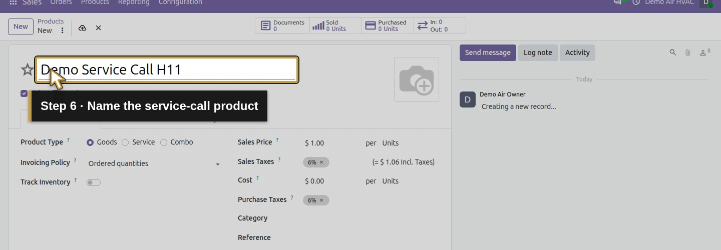Open the Configuration menu

[x=180, y=2]
